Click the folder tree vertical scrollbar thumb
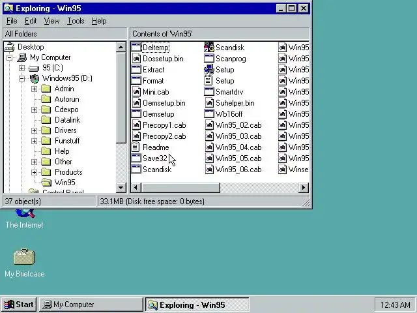The width and height of the screenshot is (417, 313). [x=121, y=97]
